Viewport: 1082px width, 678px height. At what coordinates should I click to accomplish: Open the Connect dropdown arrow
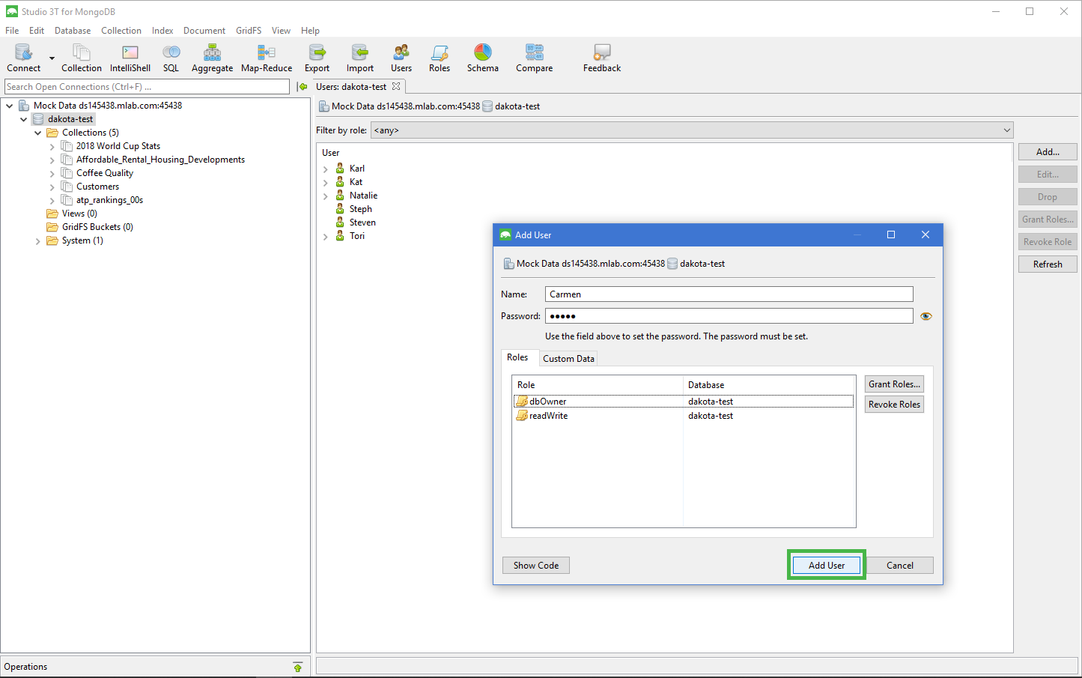(x=52, y=58)
